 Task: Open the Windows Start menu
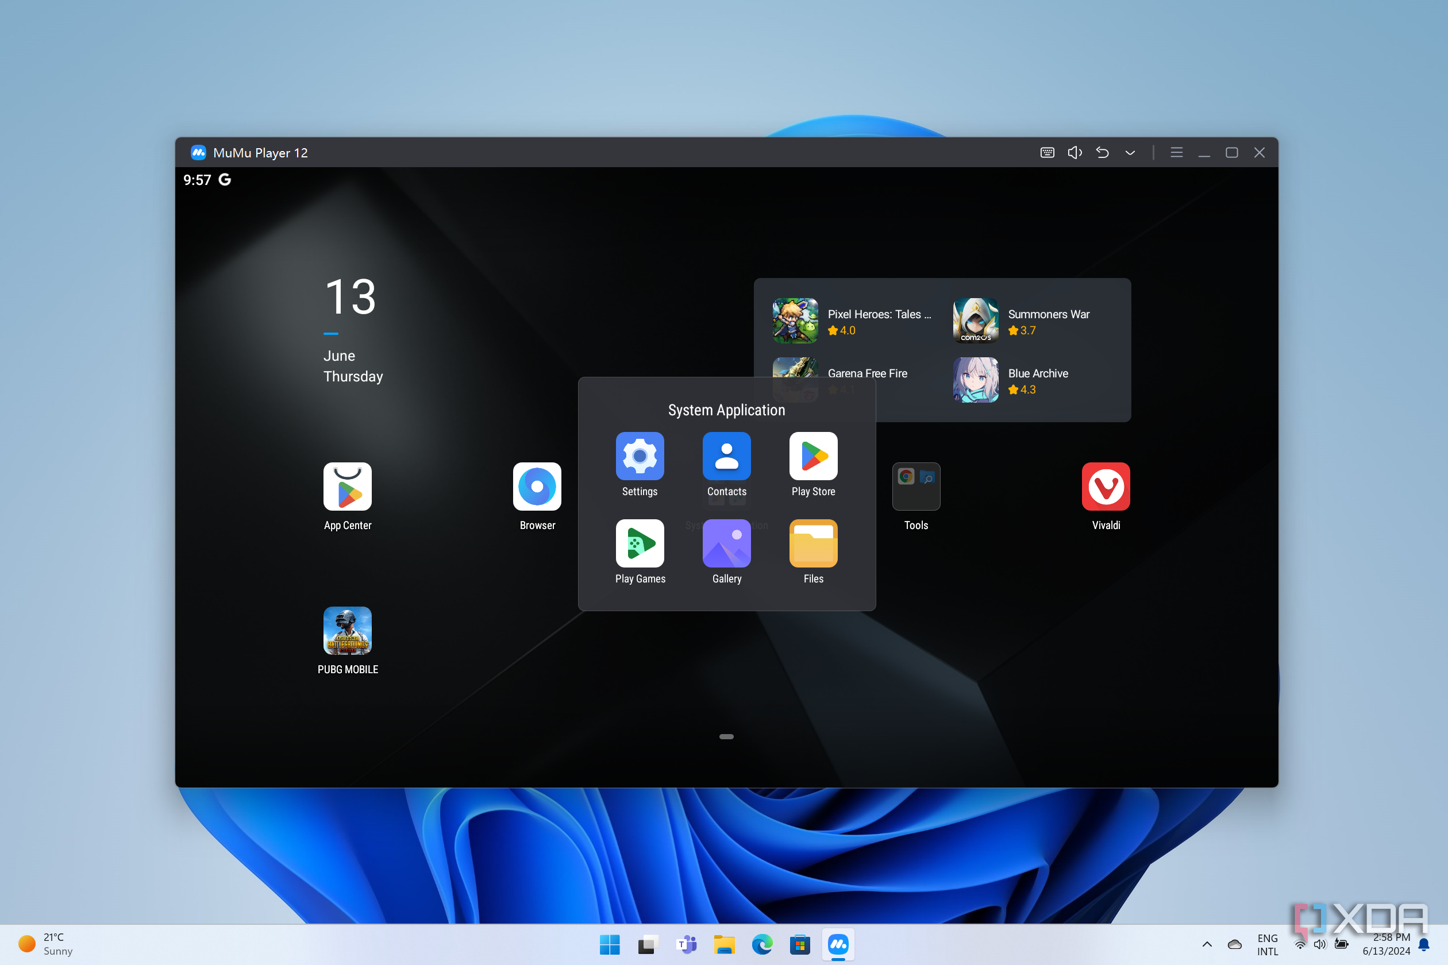pyautogui.click(x=610, y=945)
